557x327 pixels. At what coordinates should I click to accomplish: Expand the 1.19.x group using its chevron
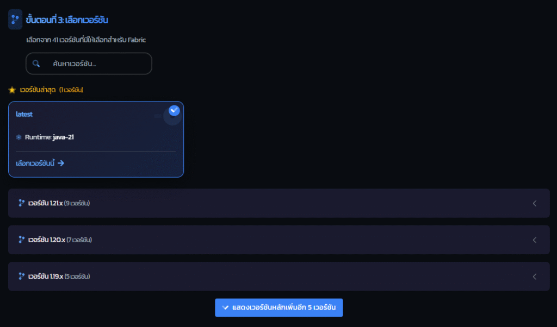pyautogui.click(x=534, y=276)
